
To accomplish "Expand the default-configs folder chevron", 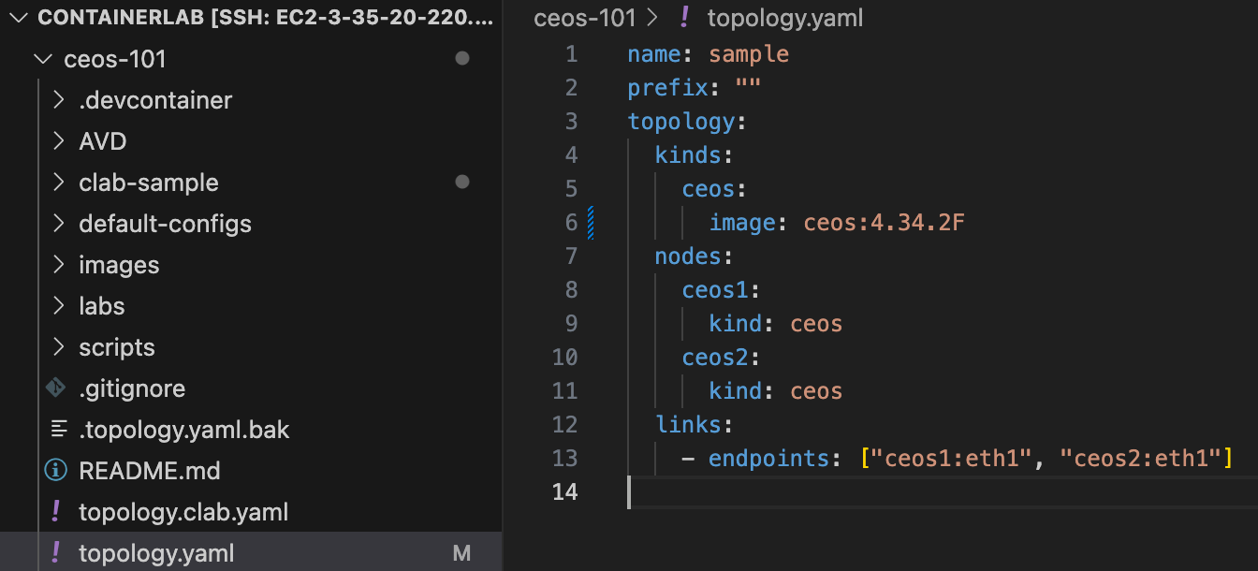I will 59,224.
